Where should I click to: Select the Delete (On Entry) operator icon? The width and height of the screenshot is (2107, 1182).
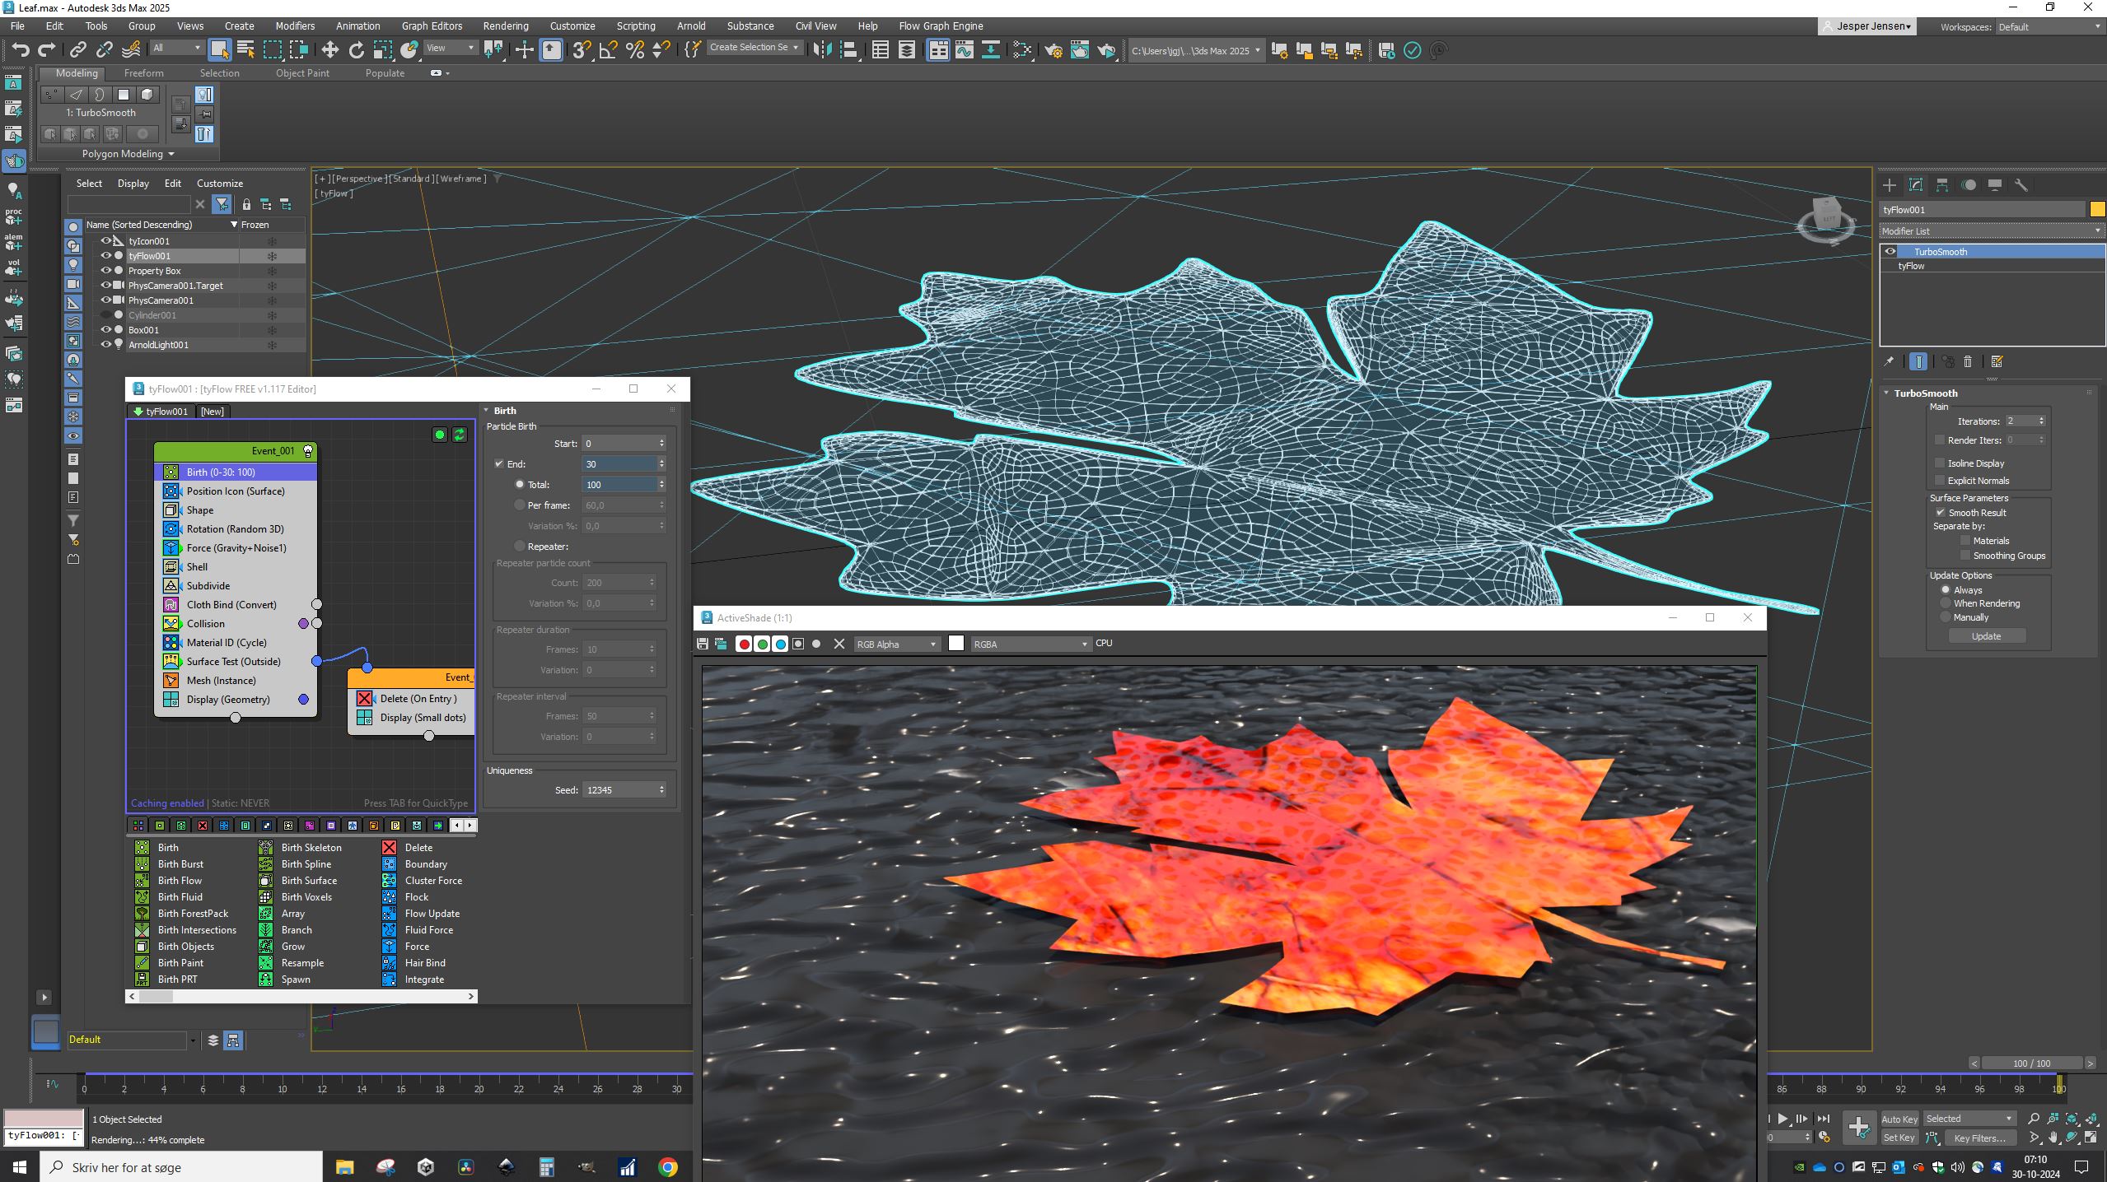coord(365,699)
